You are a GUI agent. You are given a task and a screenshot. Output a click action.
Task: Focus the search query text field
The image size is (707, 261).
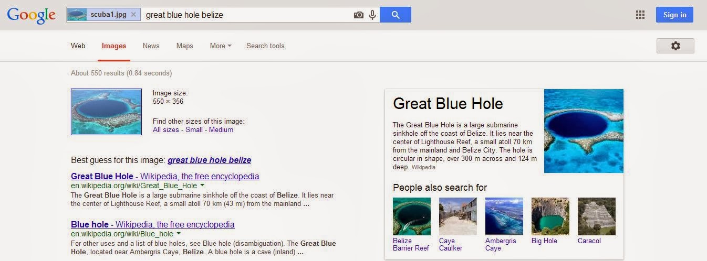pos(247,15)
